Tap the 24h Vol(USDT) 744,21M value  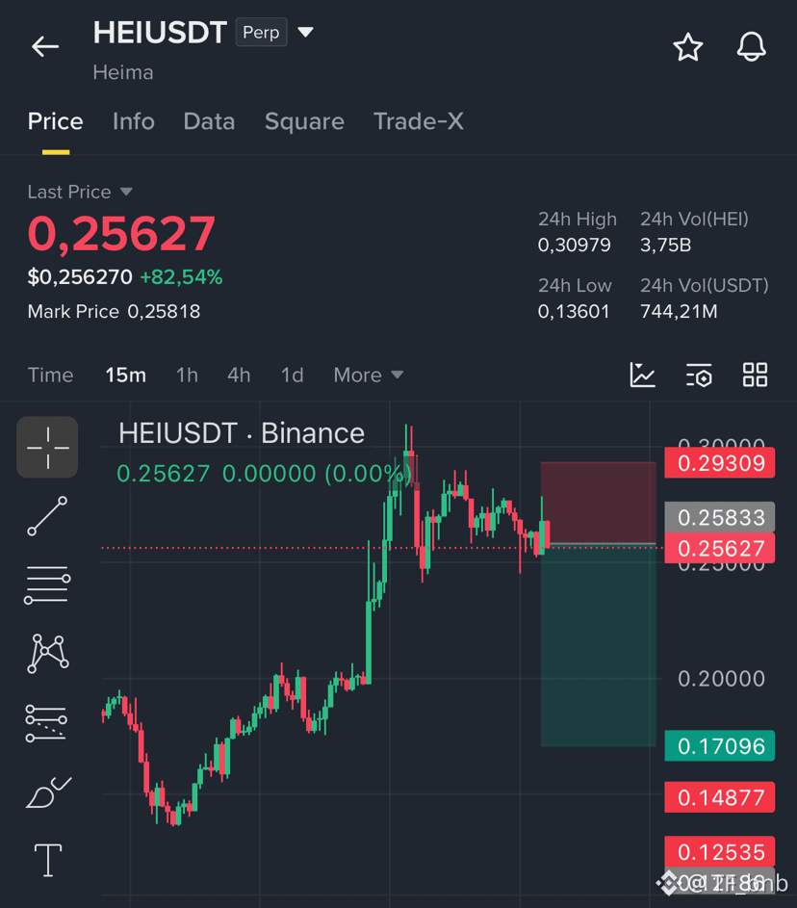pos(679,312)
